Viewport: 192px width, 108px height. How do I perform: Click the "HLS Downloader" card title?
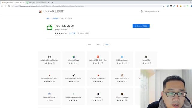[x=122, y=60]
